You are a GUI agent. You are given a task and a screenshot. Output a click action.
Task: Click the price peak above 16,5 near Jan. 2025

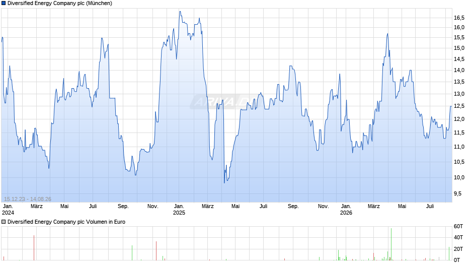[180, 12]
